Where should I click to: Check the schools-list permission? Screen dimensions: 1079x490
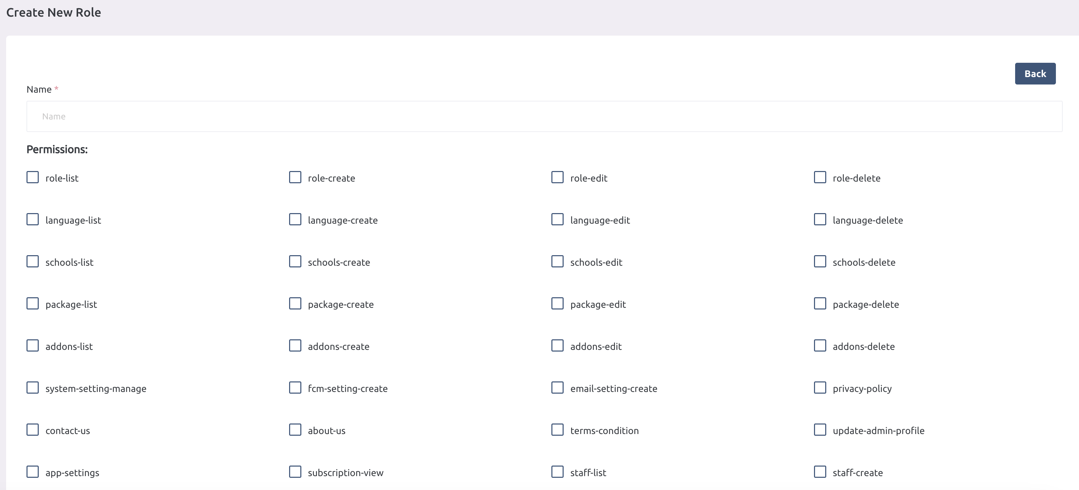(x=33, y=262)
